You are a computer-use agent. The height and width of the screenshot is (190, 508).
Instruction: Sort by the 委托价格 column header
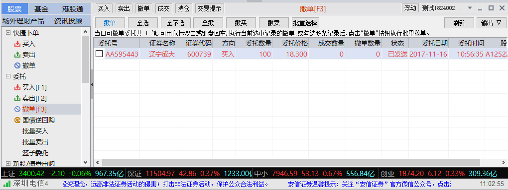pyautogui.click(x=290, y=43)
